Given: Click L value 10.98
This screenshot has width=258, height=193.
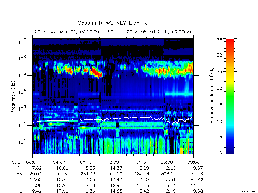Looking at the screenshot, I should coord(196,191).
